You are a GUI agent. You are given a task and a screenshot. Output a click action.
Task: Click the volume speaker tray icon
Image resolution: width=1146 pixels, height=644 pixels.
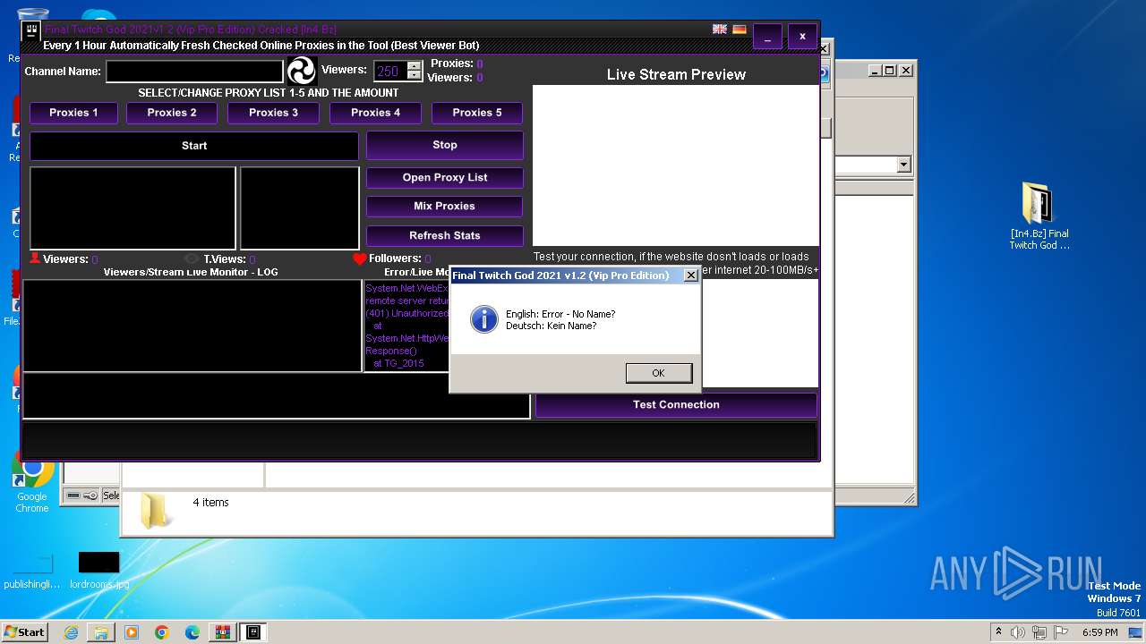click(1019, 632)
